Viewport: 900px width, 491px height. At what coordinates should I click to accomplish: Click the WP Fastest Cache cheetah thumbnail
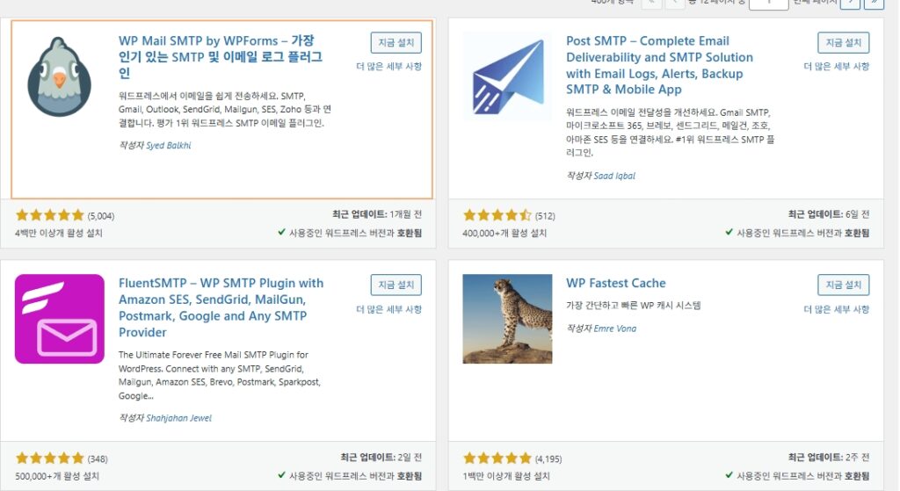[507, 319]
